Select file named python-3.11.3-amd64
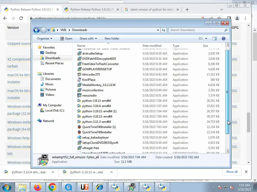The height and width of the screenshot is (192, 257). 96,122
